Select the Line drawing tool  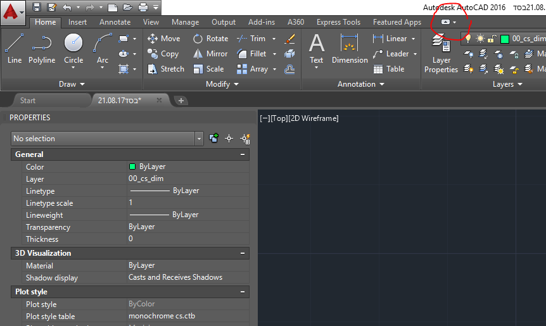tap(15, 49)
